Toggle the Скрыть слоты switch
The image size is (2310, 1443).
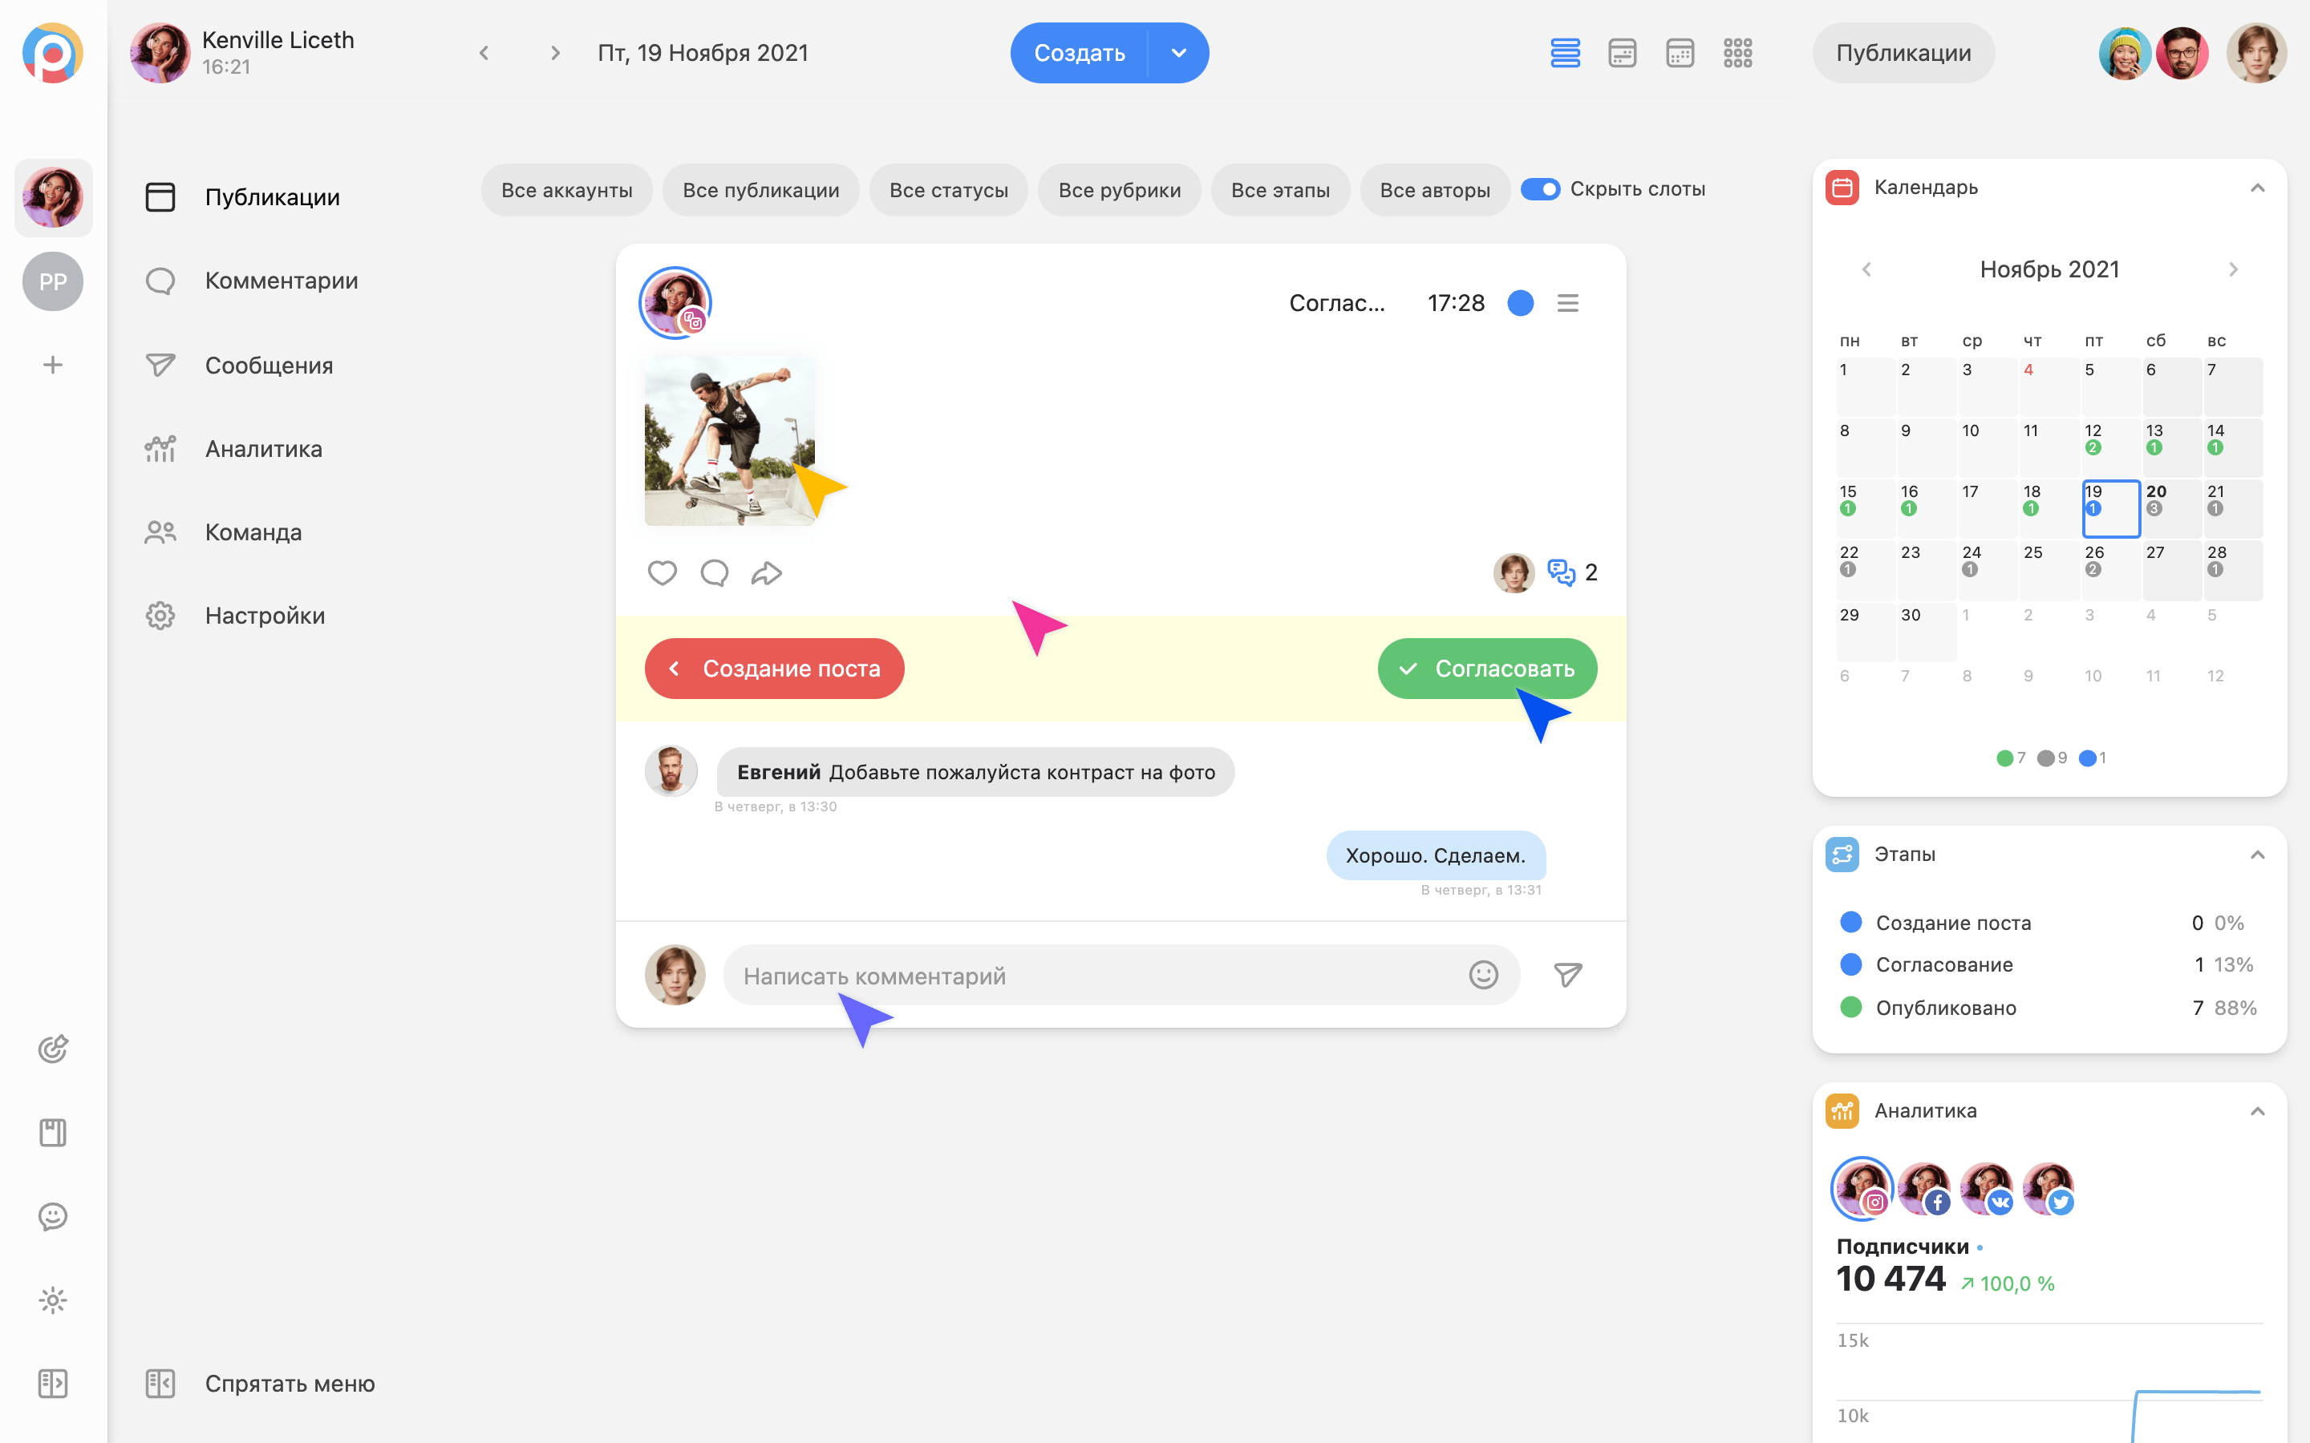coord(1540,189)
